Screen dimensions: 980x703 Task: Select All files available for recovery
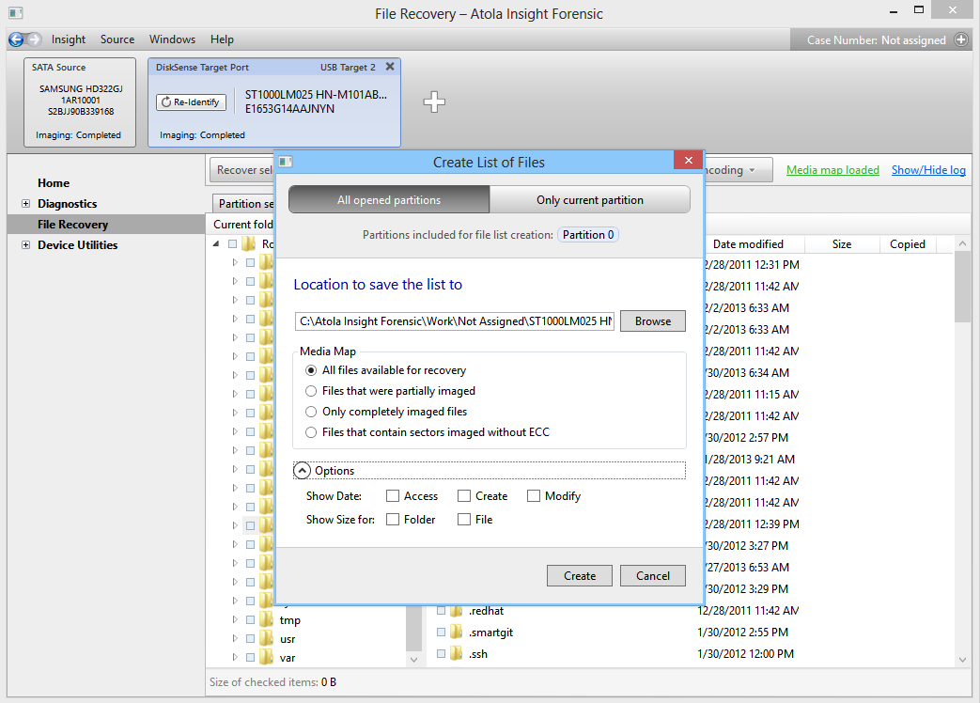[311, 370]
